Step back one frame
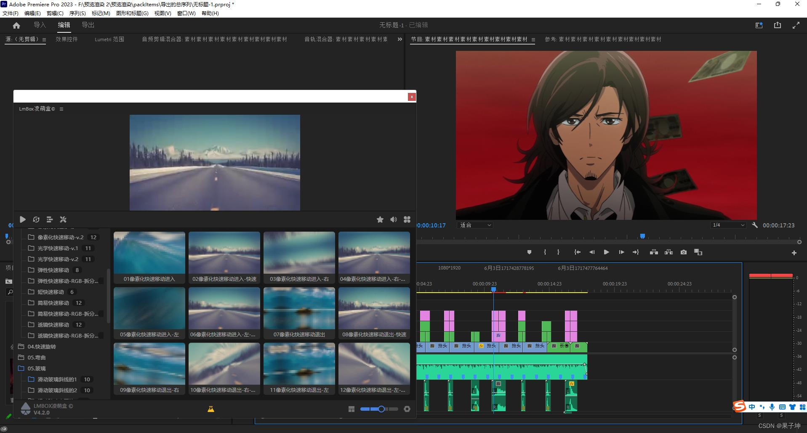The image size is (807, 433). coord(592,252)
